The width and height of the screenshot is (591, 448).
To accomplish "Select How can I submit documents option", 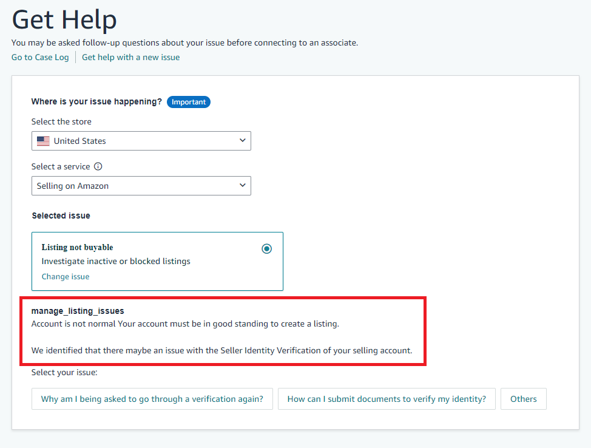I will (x=387, y=399).
